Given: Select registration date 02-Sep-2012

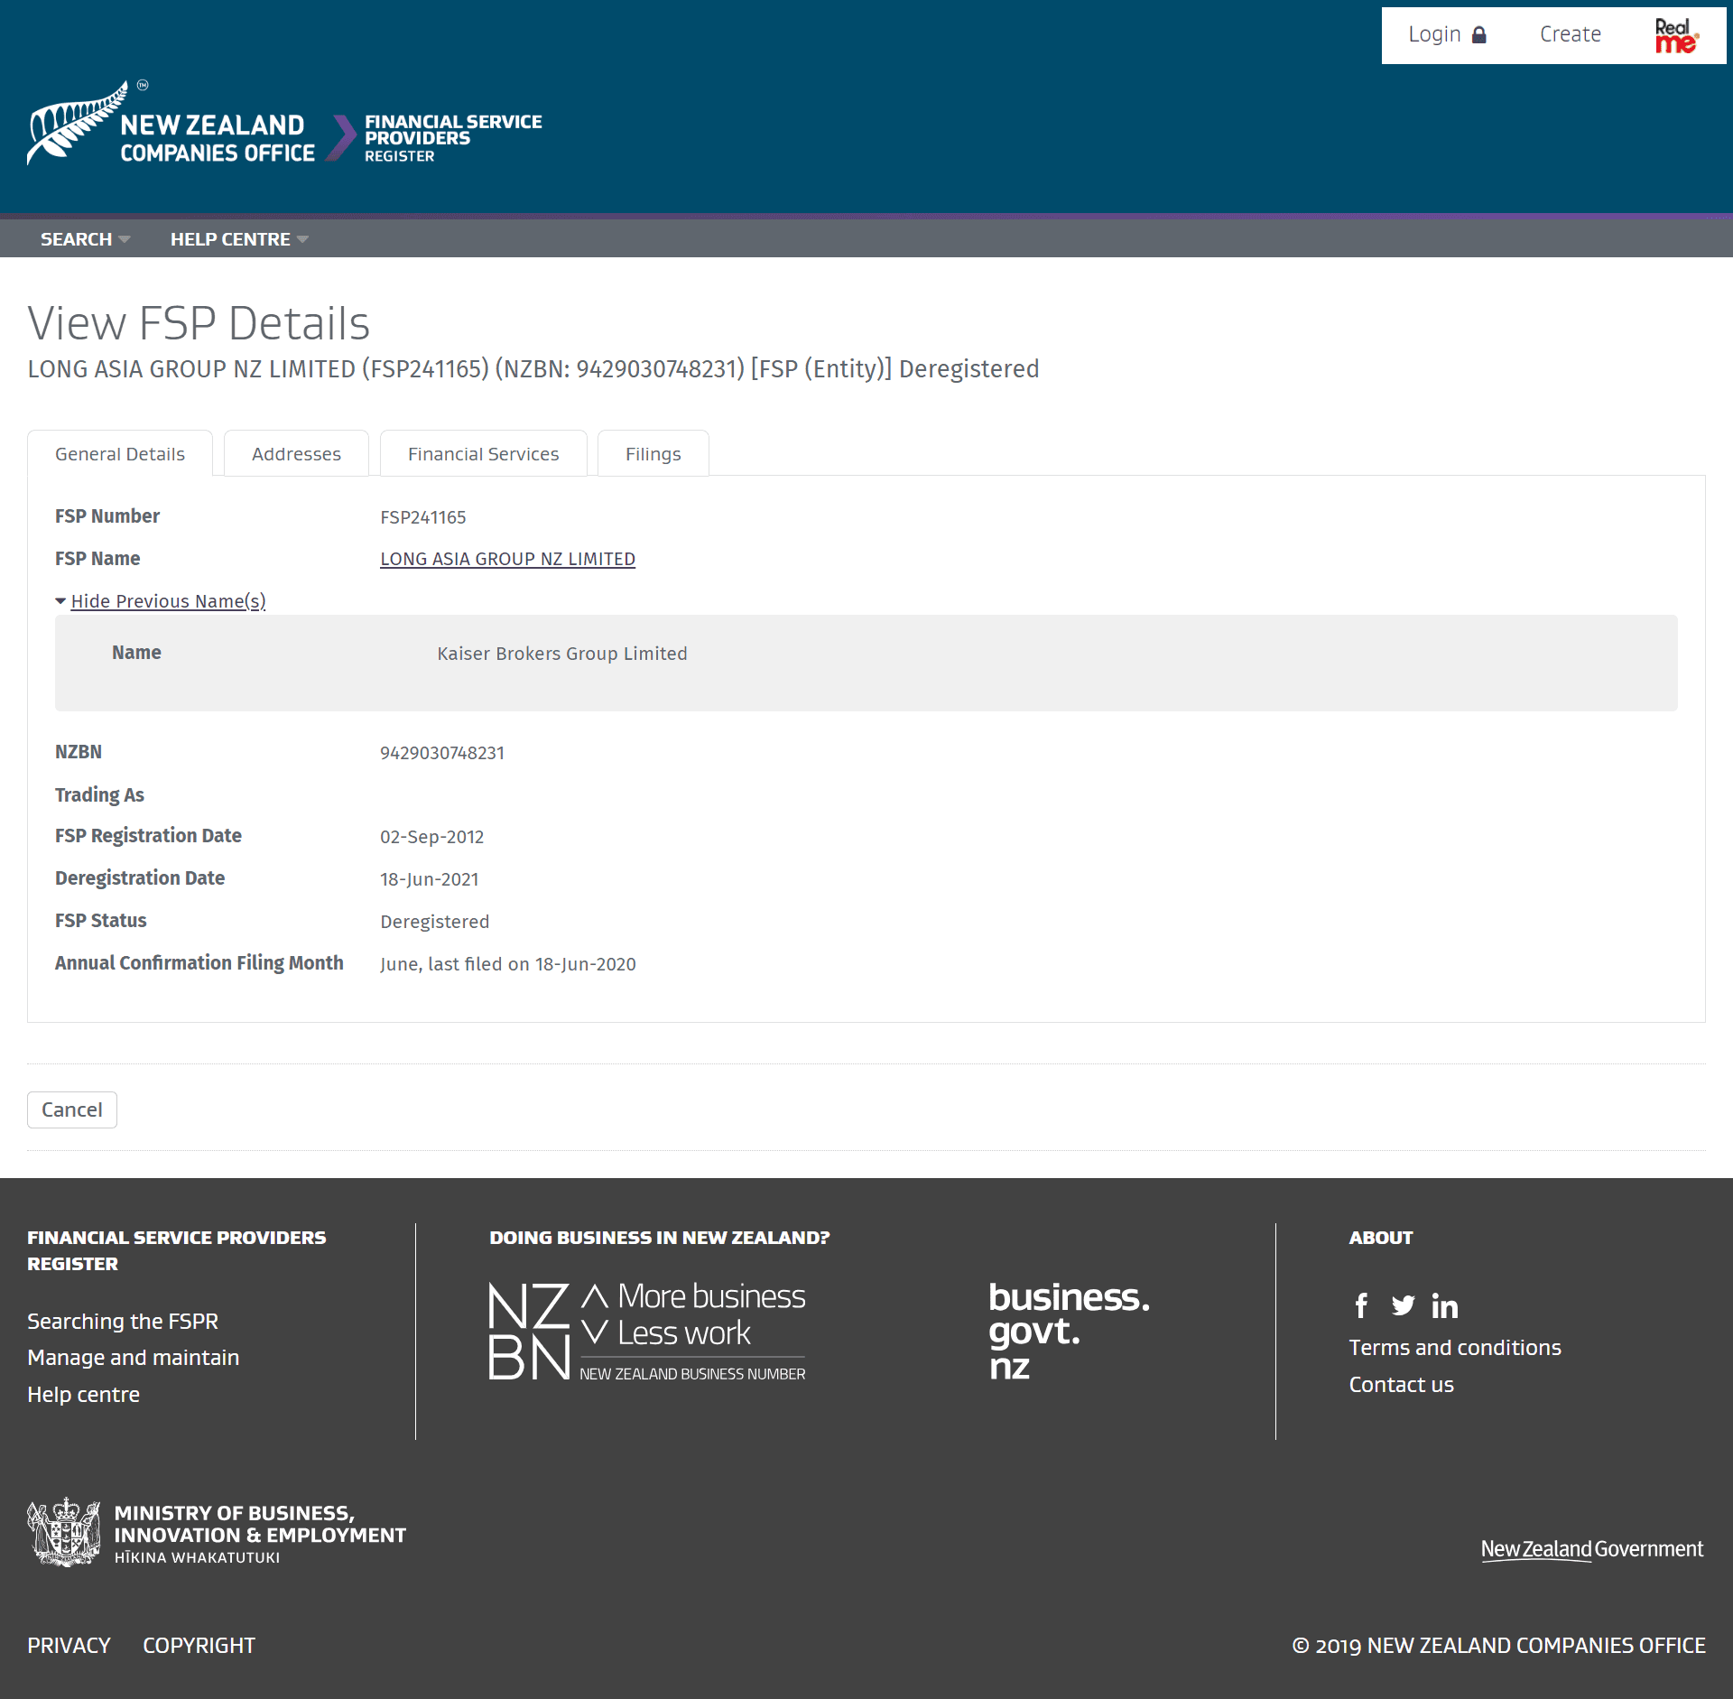Looking at the screenshot, I should click(431, 837).
